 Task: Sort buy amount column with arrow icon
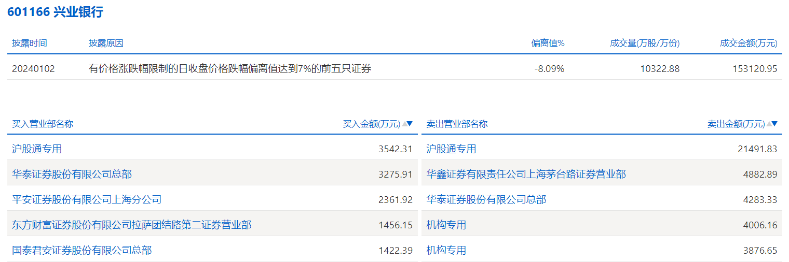(x=407, y=124)
